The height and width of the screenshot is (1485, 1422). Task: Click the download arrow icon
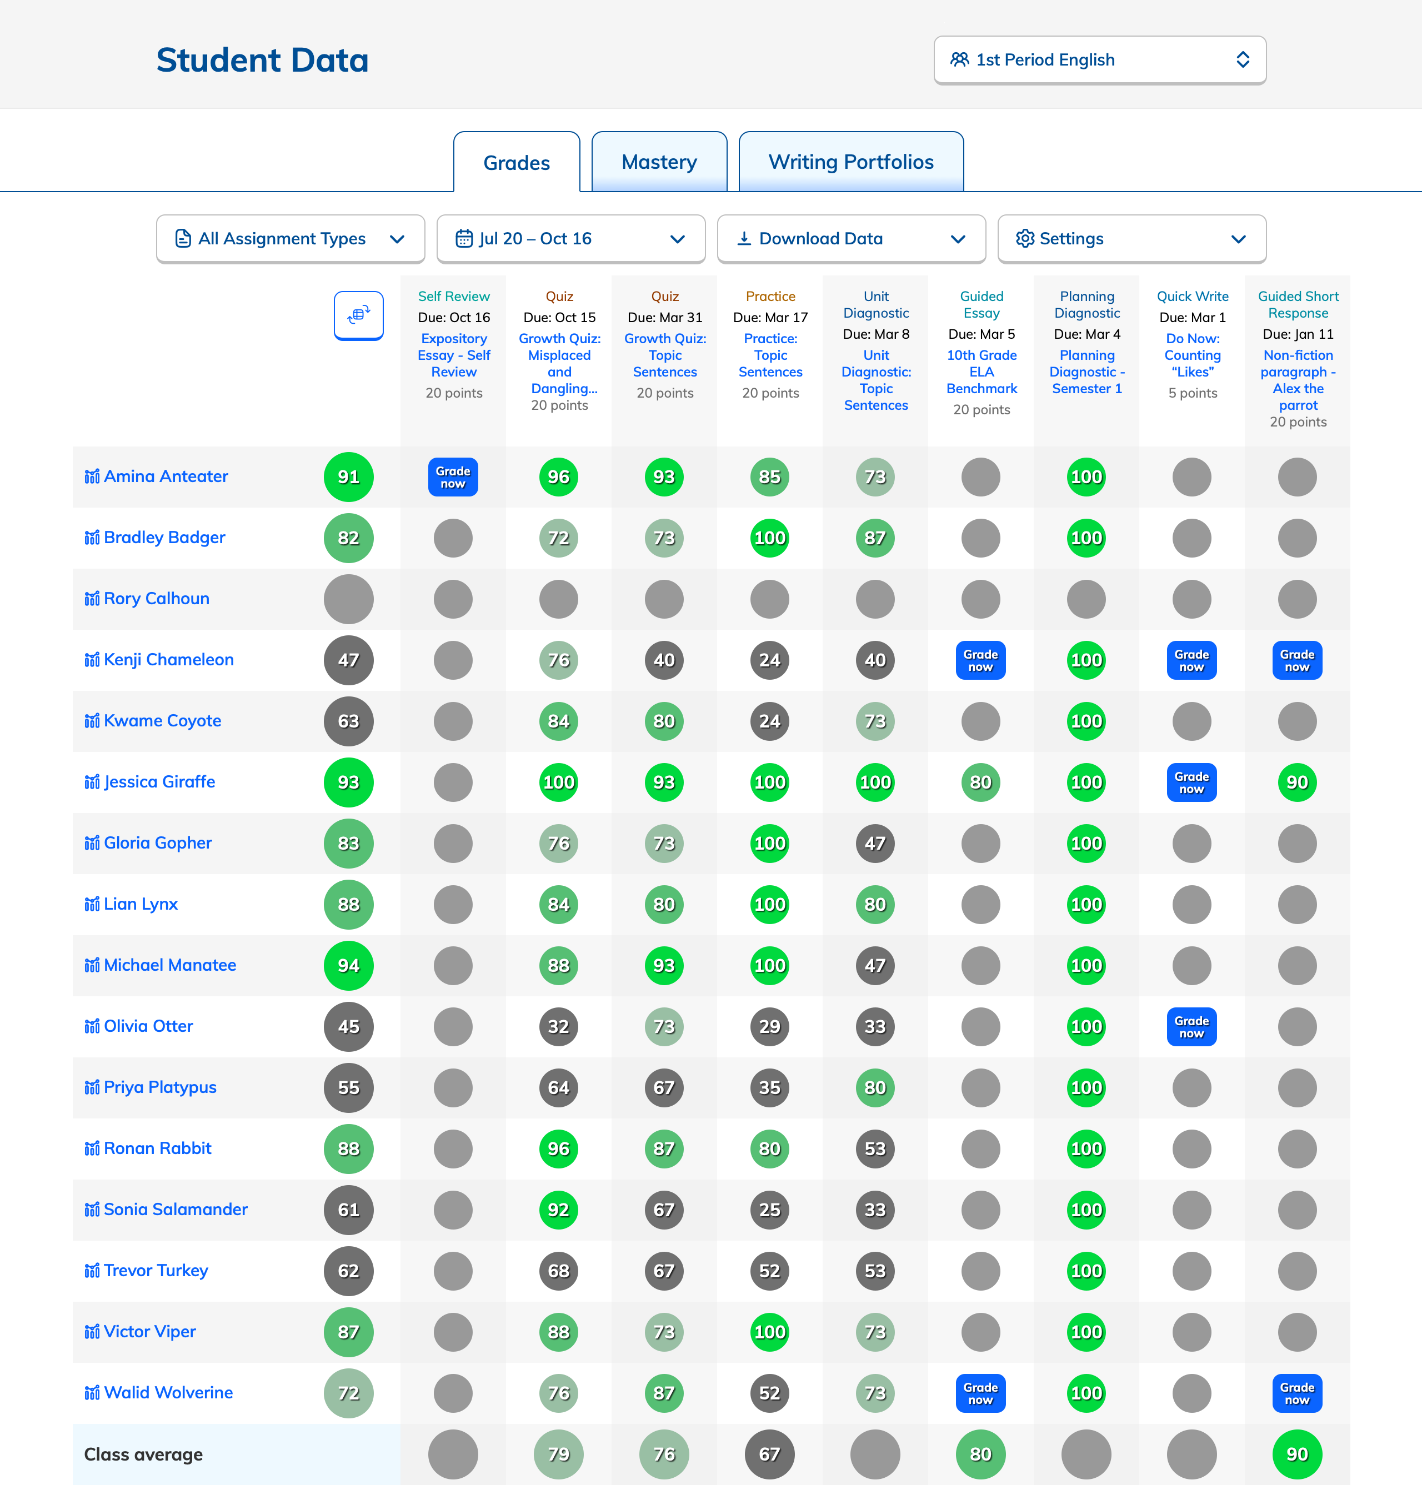click(744, 239)
